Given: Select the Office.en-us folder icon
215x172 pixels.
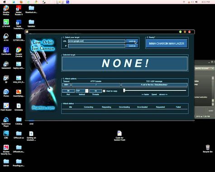Looking at the screenshot, I should coord(19,134).
